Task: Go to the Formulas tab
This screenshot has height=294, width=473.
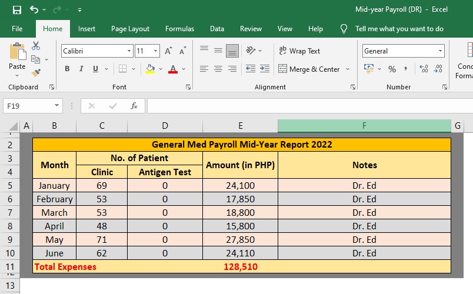Action: (x=179, y=29)
